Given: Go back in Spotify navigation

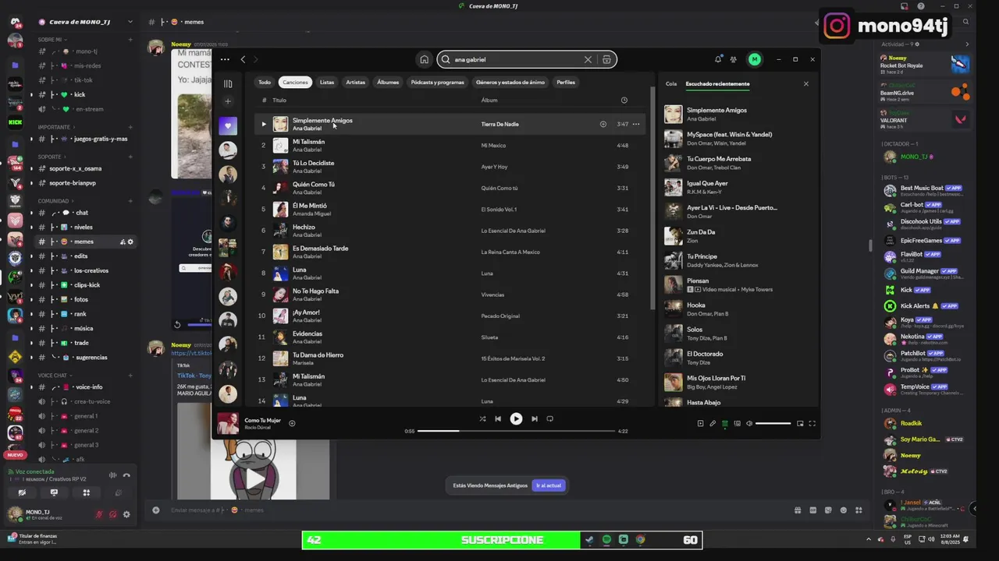Looking at the screenshot, I should 243,59.
